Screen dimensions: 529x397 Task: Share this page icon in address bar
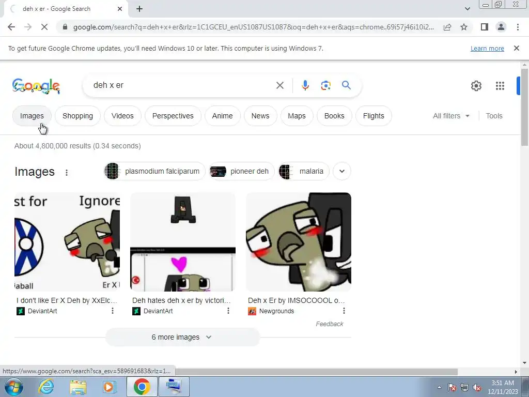coord(447,27)
